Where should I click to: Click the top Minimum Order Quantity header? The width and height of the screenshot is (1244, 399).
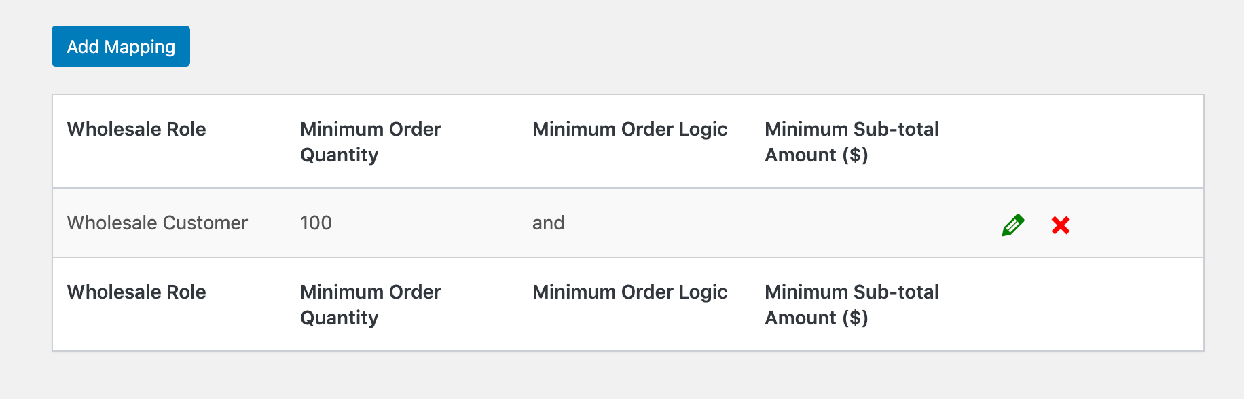371,142
